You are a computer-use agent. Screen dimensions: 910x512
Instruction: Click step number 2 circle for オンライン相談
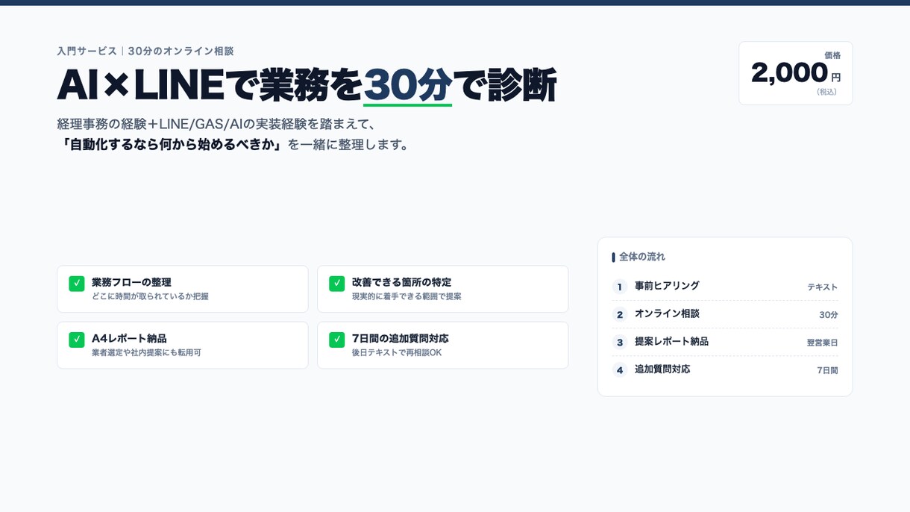(620, 314)
